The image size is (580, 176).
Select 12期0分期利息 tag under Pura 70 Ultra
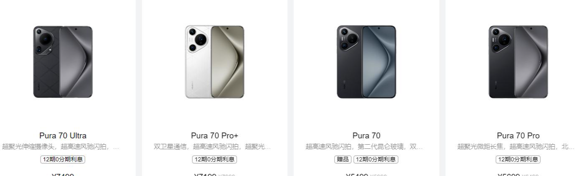pyautogui.click(x=63, y=159)
